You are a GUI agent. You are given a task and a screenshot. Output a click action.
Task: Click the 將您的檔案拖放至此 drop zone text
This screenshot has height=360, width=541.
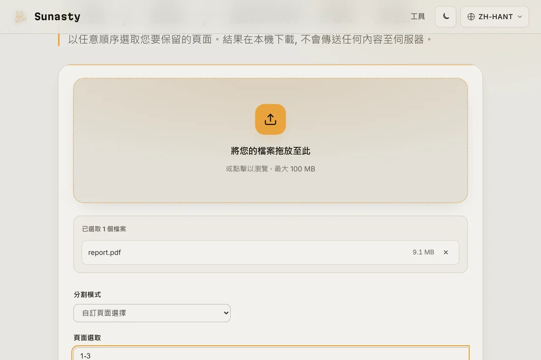pos(270,151)
